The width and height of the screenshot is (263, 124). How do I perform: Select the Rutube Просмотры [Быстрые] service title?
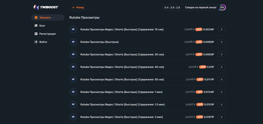[x=99, y=42]
